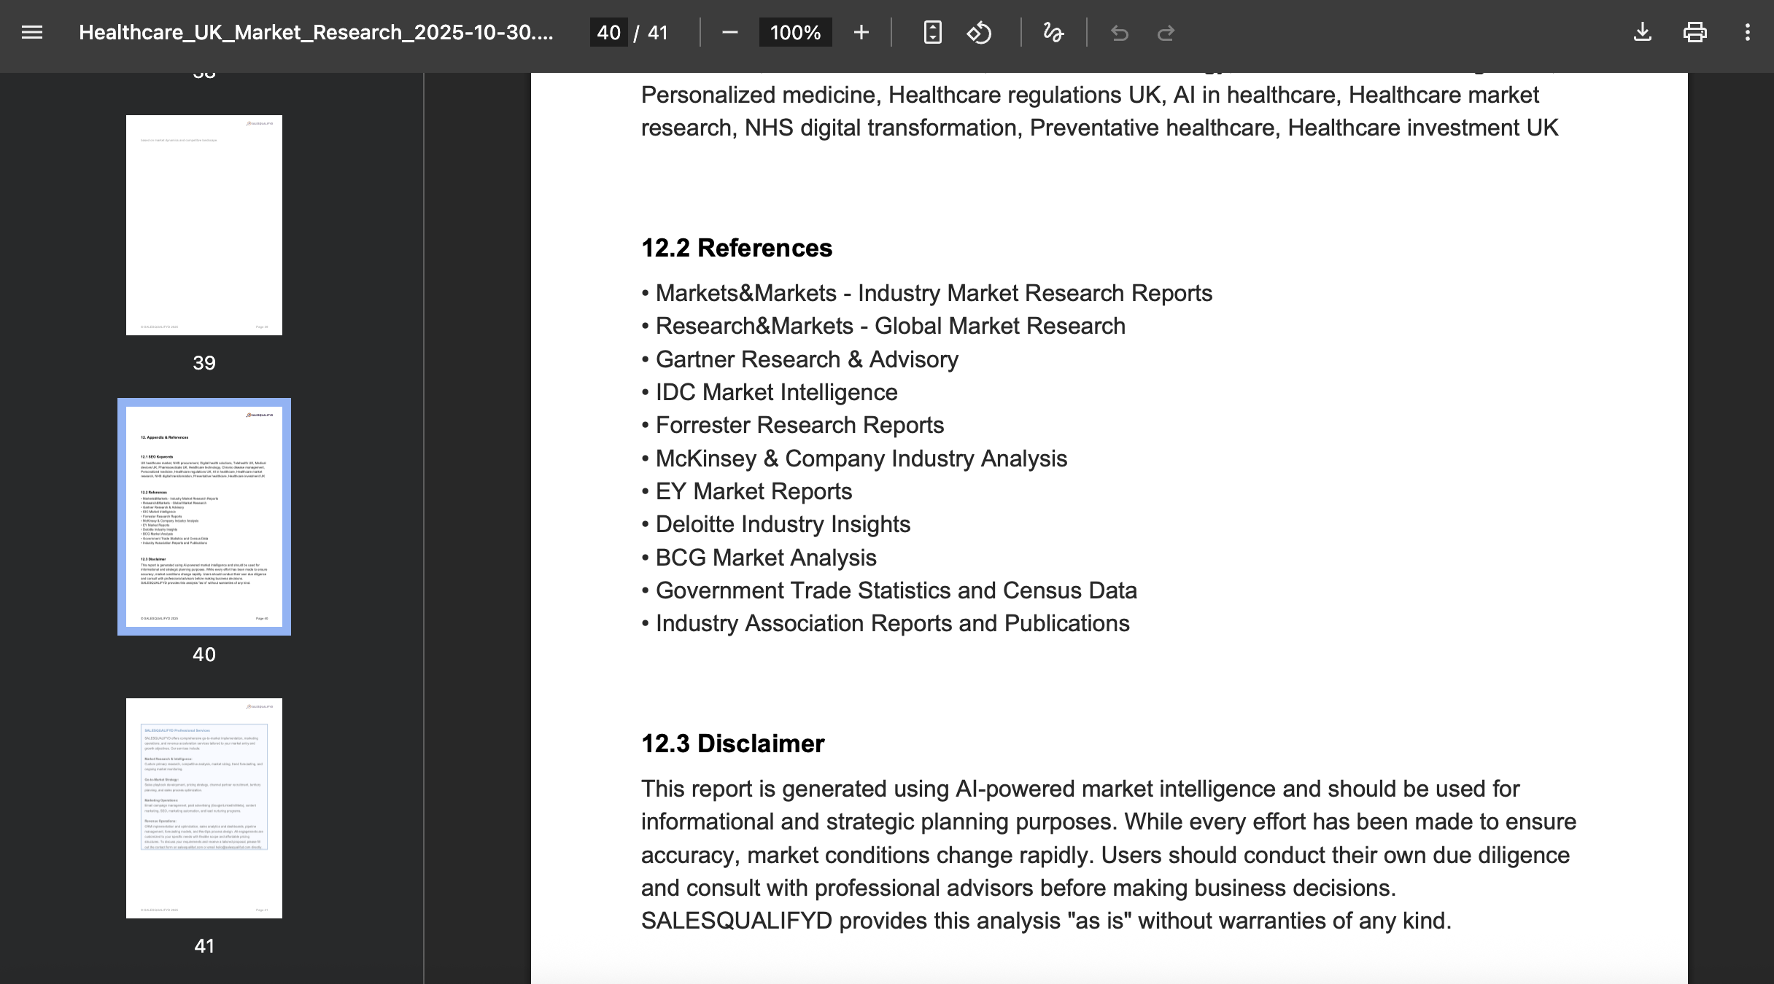Click the 12.3 Disclaimer heading
Viewport: 1774px width, 984px height.
pyautogui.click(x=732, y=743)
